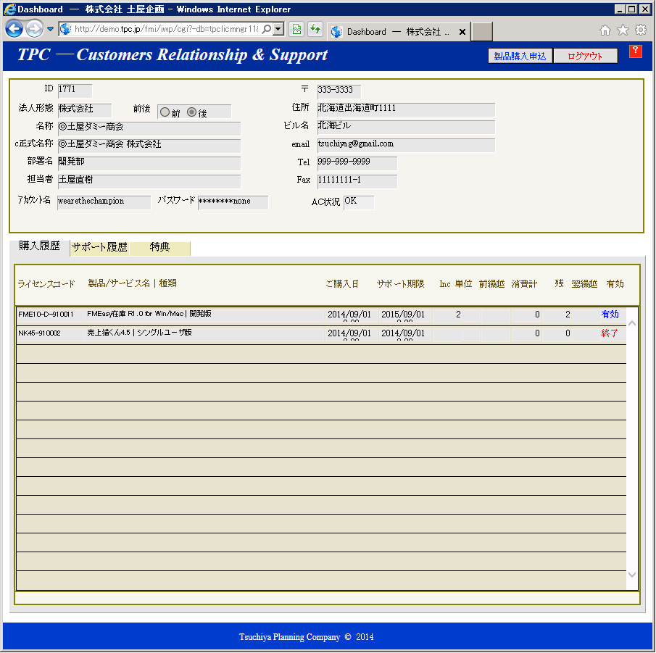Open a new blank browser tab
This screenshot has width=656, height=653.
482,32
